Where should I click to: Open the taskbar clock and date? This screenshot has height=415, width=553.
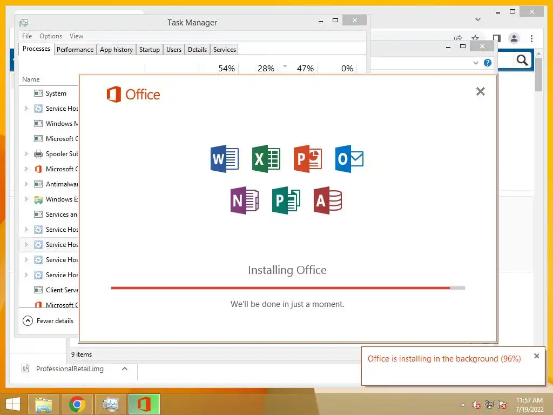click(529, 405)
